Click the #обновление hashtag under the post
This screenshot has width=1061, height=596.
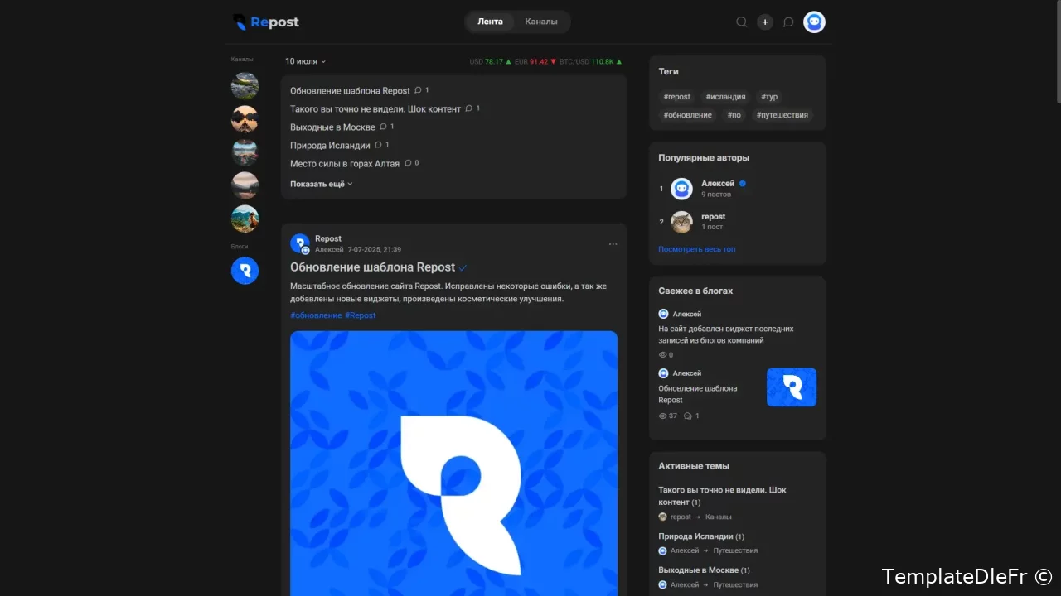(x=316, y=315)
